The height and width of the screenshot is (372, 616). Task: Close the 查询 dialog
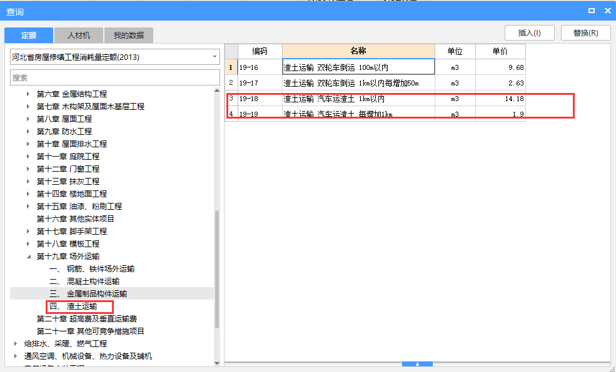607,11
